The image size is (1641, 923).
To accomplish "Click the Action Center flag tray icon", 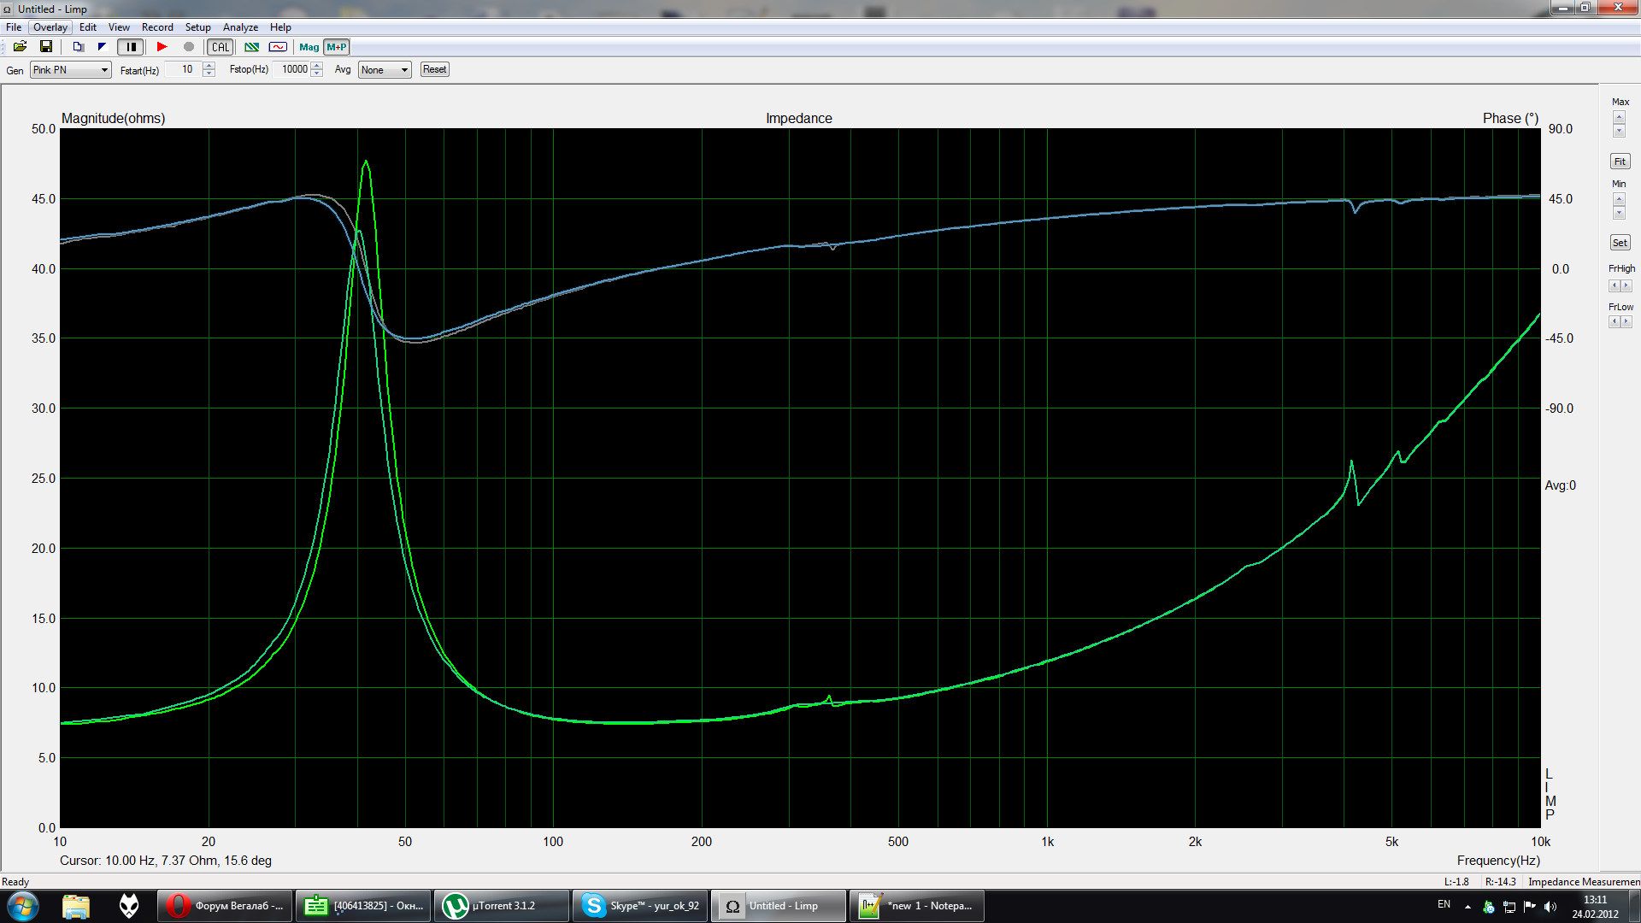I will [x=1530, y=907].
